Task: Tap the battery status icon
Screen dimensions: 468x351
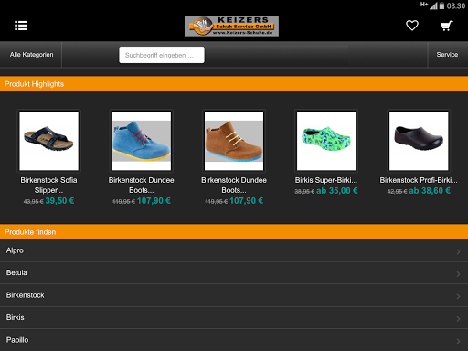Action: pyautogui.click(x=441, y=5)
